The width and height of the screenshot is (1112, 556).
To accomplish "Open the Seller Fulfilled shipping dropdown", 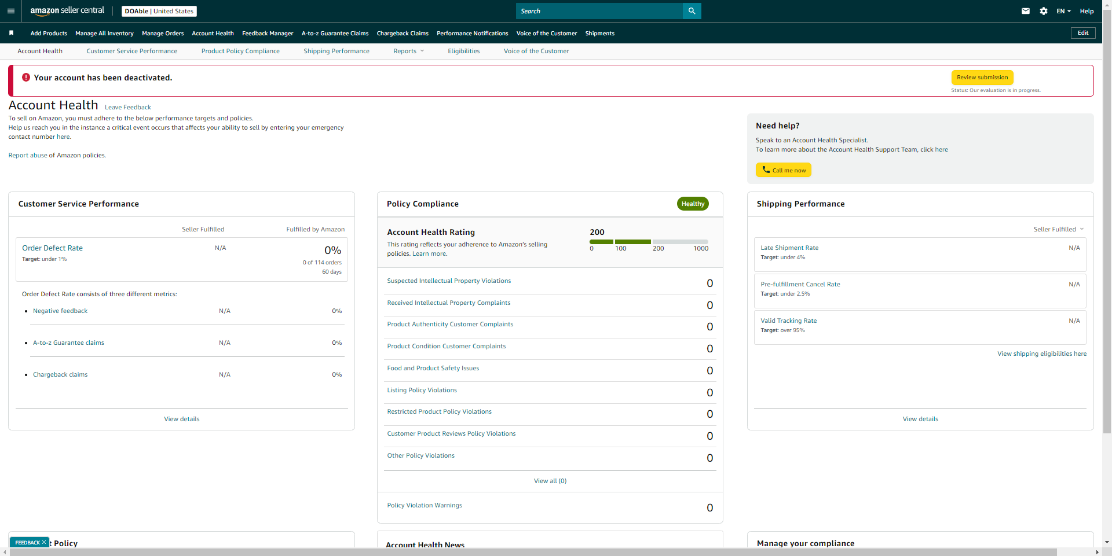I will 1059,229.
